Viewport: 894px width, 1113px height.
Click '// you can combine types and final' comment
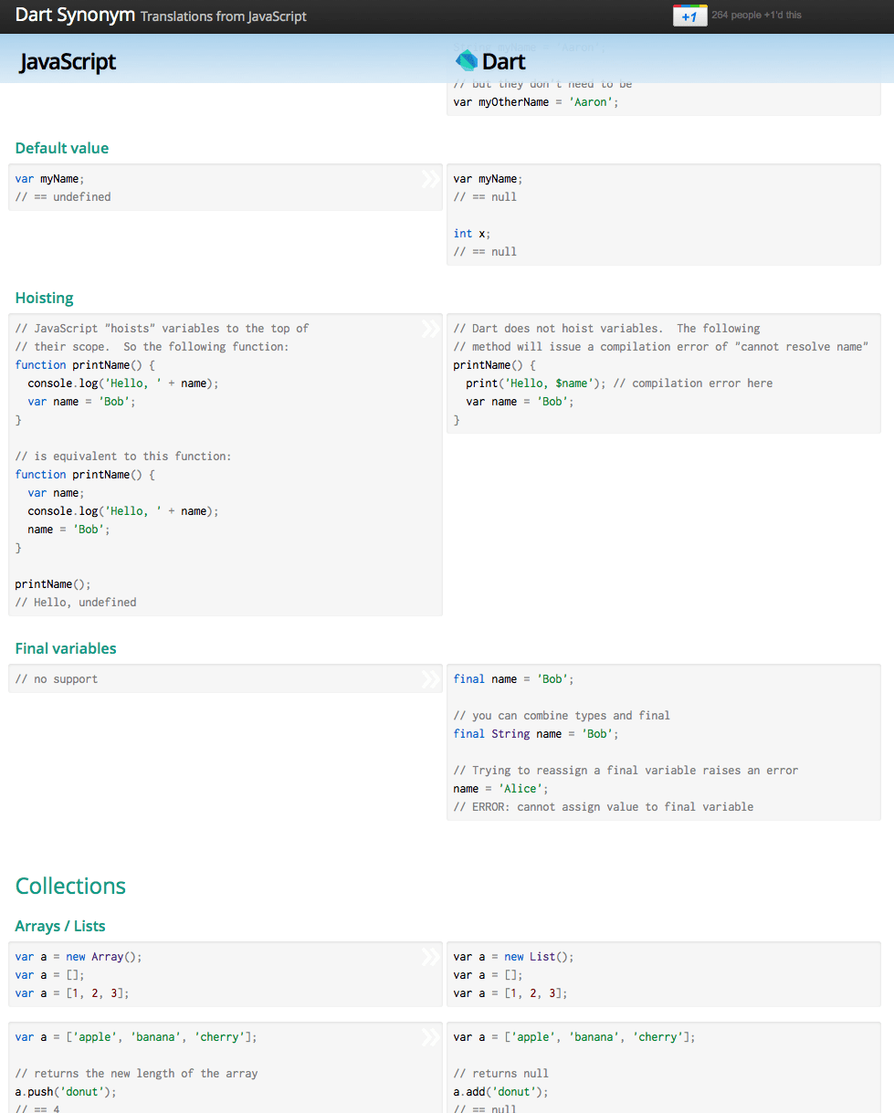pos(562,716)
